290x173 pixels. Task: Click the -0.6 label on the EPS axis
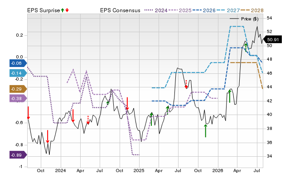(19, 123)
